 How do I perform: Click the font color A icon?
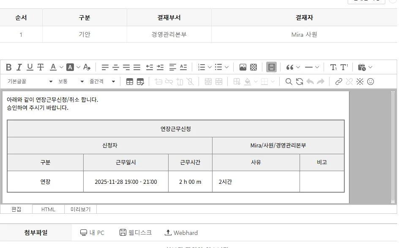coord(53,67)
